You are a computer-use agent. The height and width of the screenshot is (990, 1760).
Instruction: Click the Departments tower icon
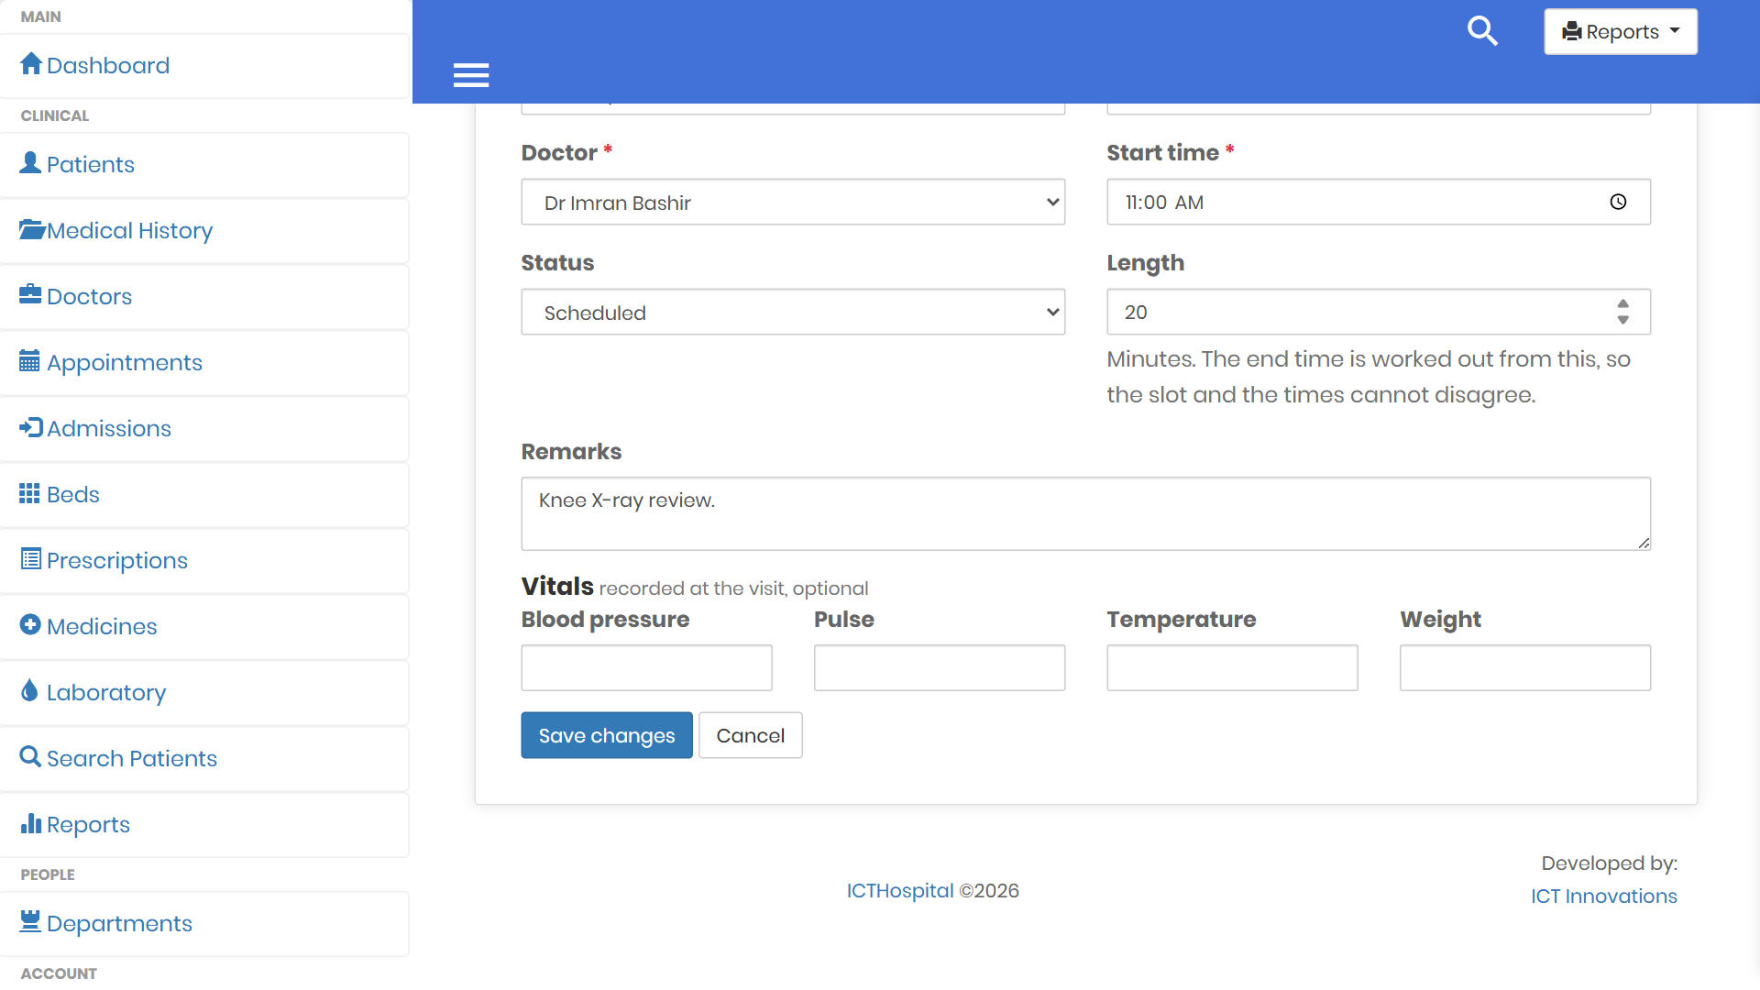(30, 921)
